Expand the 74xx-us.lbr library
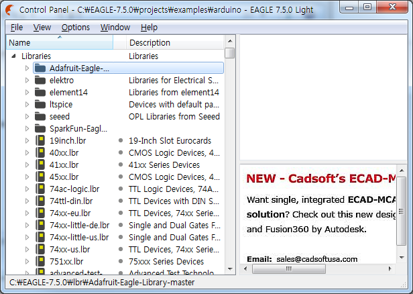Image resolution: width=413 pixels, height=294 pixels. [27, 249]
